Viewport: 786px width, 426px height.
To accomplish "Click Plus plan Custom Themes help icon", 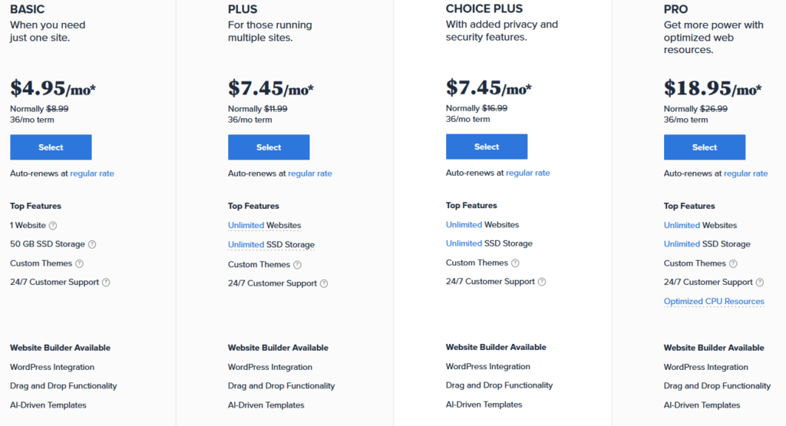I will coord(297,265).
